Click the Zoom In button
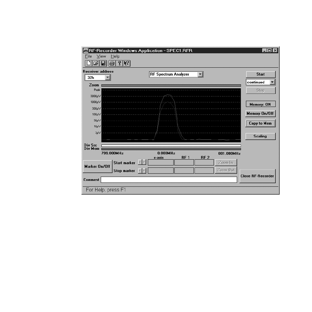Screen dimensions: 312x312 point(226,163)
